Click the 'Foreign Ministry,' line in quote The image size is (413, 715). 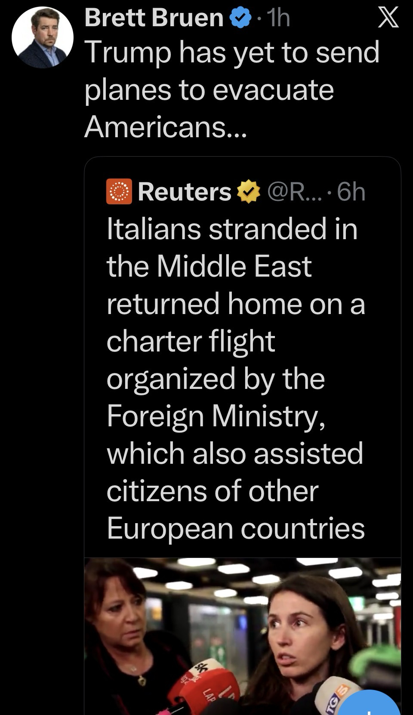click(x=216, y=416)
